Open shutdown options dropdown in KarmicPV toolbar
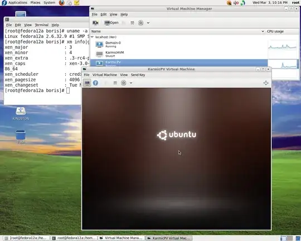Image resolution: width=301 pixels, height=241 pixels. coord(131,83)
